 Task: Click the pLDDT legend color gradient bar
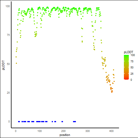click(x=126, y=67)
